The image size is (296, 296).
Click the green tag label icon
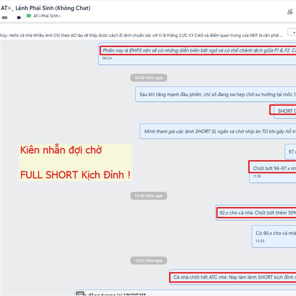coord(29,16)
